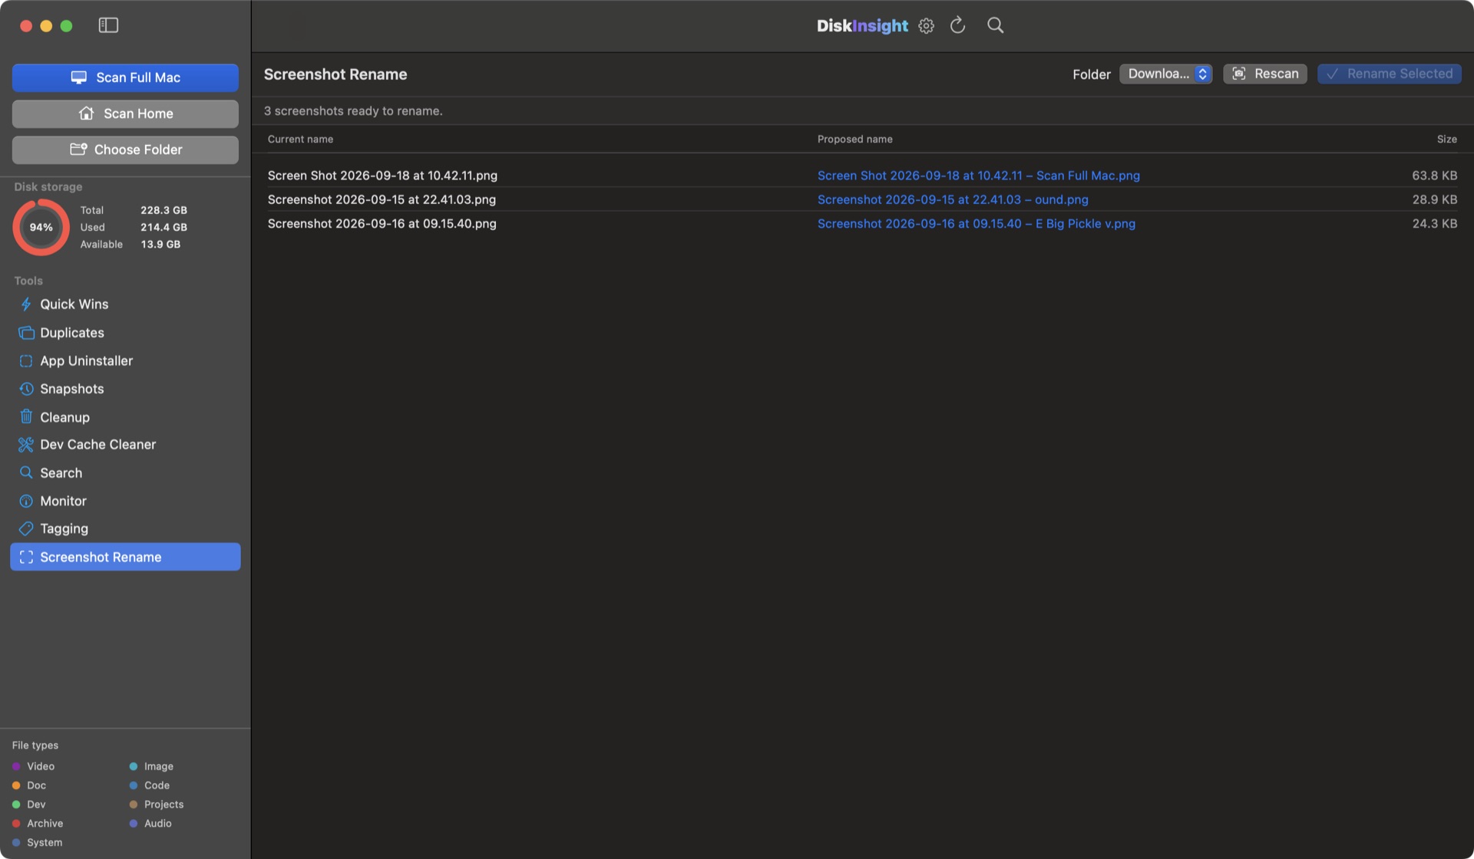
Task: Click the Proposed name column header
Action: click(854, 139)
